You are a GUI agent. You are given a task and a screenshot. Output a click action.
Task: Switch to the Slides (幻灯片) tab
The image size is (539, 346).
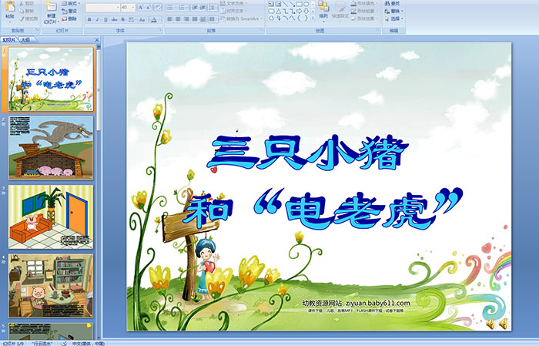point(9,39)
